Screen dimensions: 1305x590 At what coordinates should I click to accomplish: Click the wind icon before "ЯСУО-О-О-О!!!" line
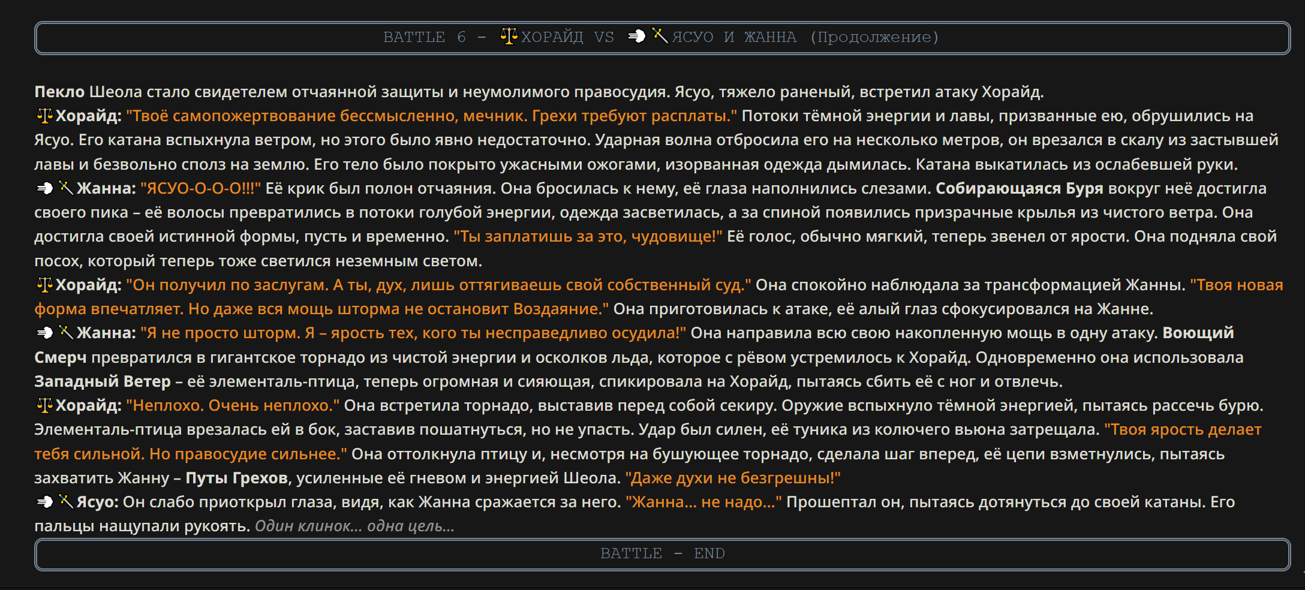tap(45, 188)
